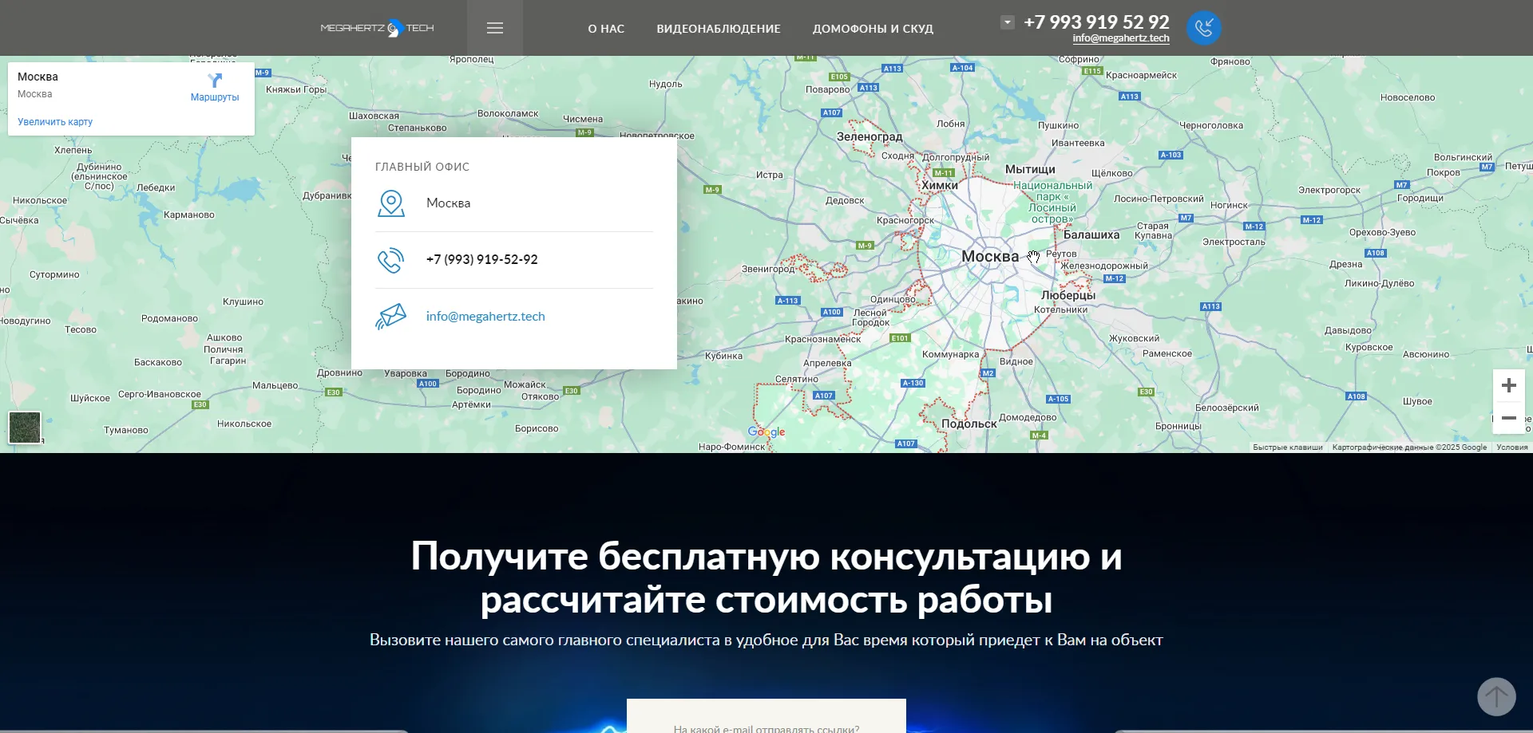Click the blue callback phone icon
The image size is (1533, 733).
[x=1204, y=28]
